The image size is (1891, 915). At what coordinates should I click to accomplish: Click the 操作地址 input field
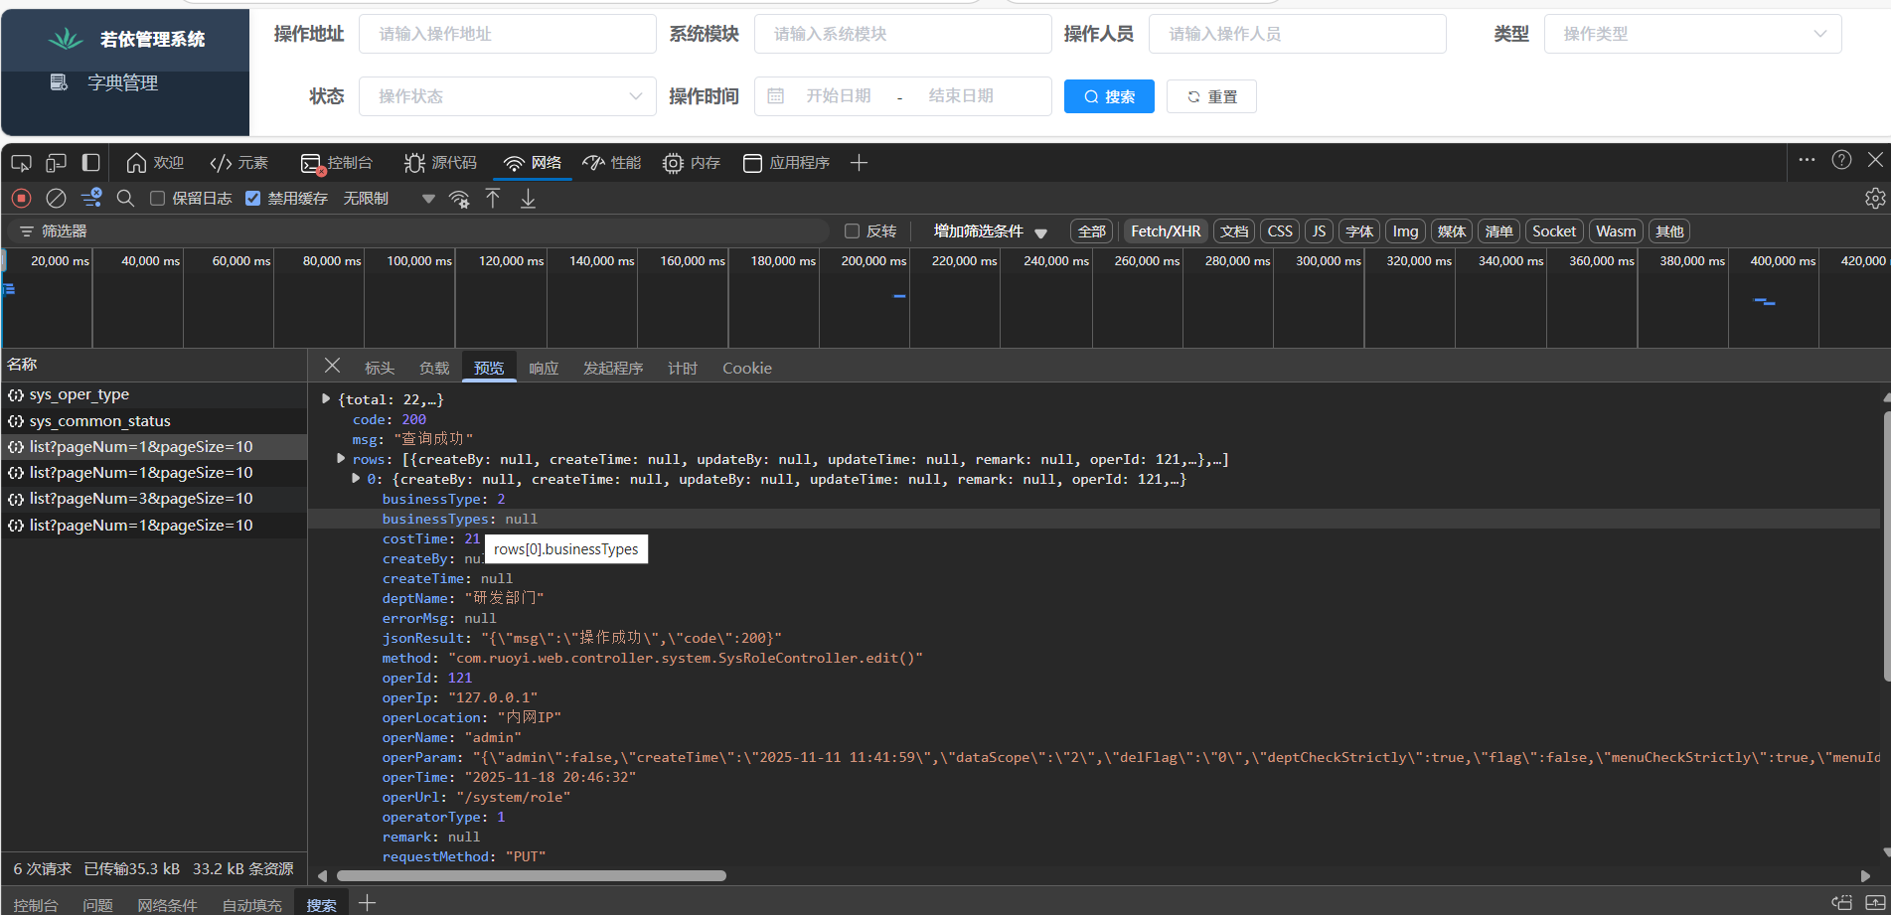[507, 34]
